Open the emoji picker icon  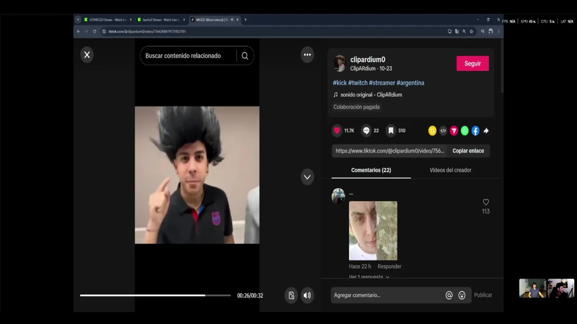click(x=462, y=295)
